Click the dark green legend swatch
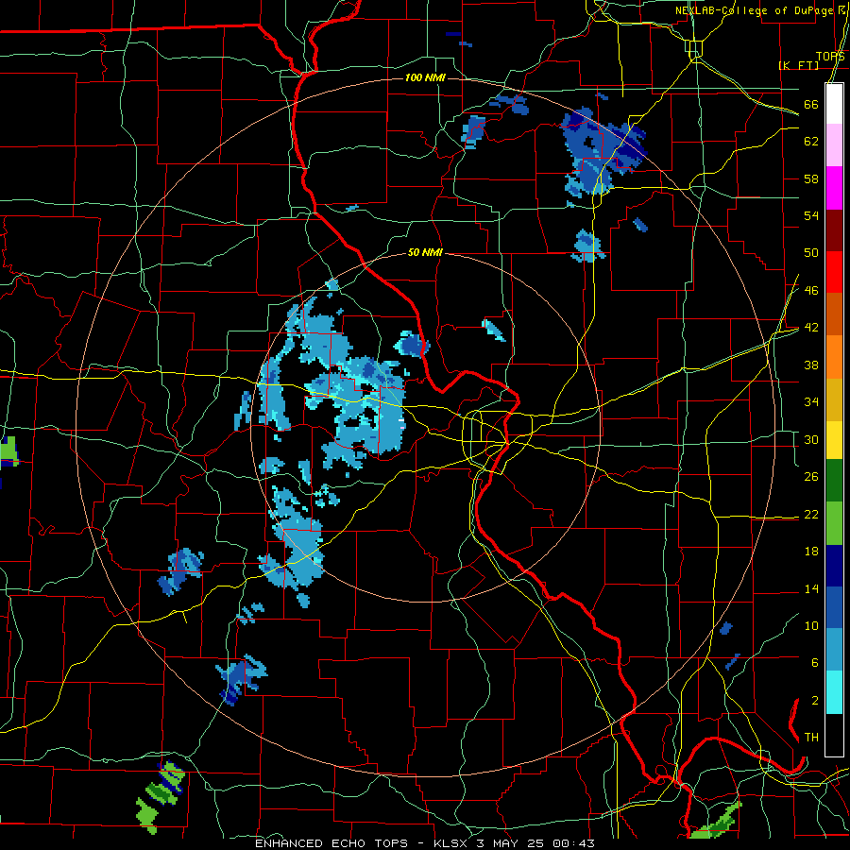Viewport: 850px width, 850px height. coord(834,481)
